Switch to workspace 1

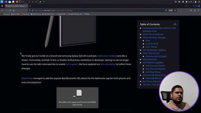coord(26,2)
